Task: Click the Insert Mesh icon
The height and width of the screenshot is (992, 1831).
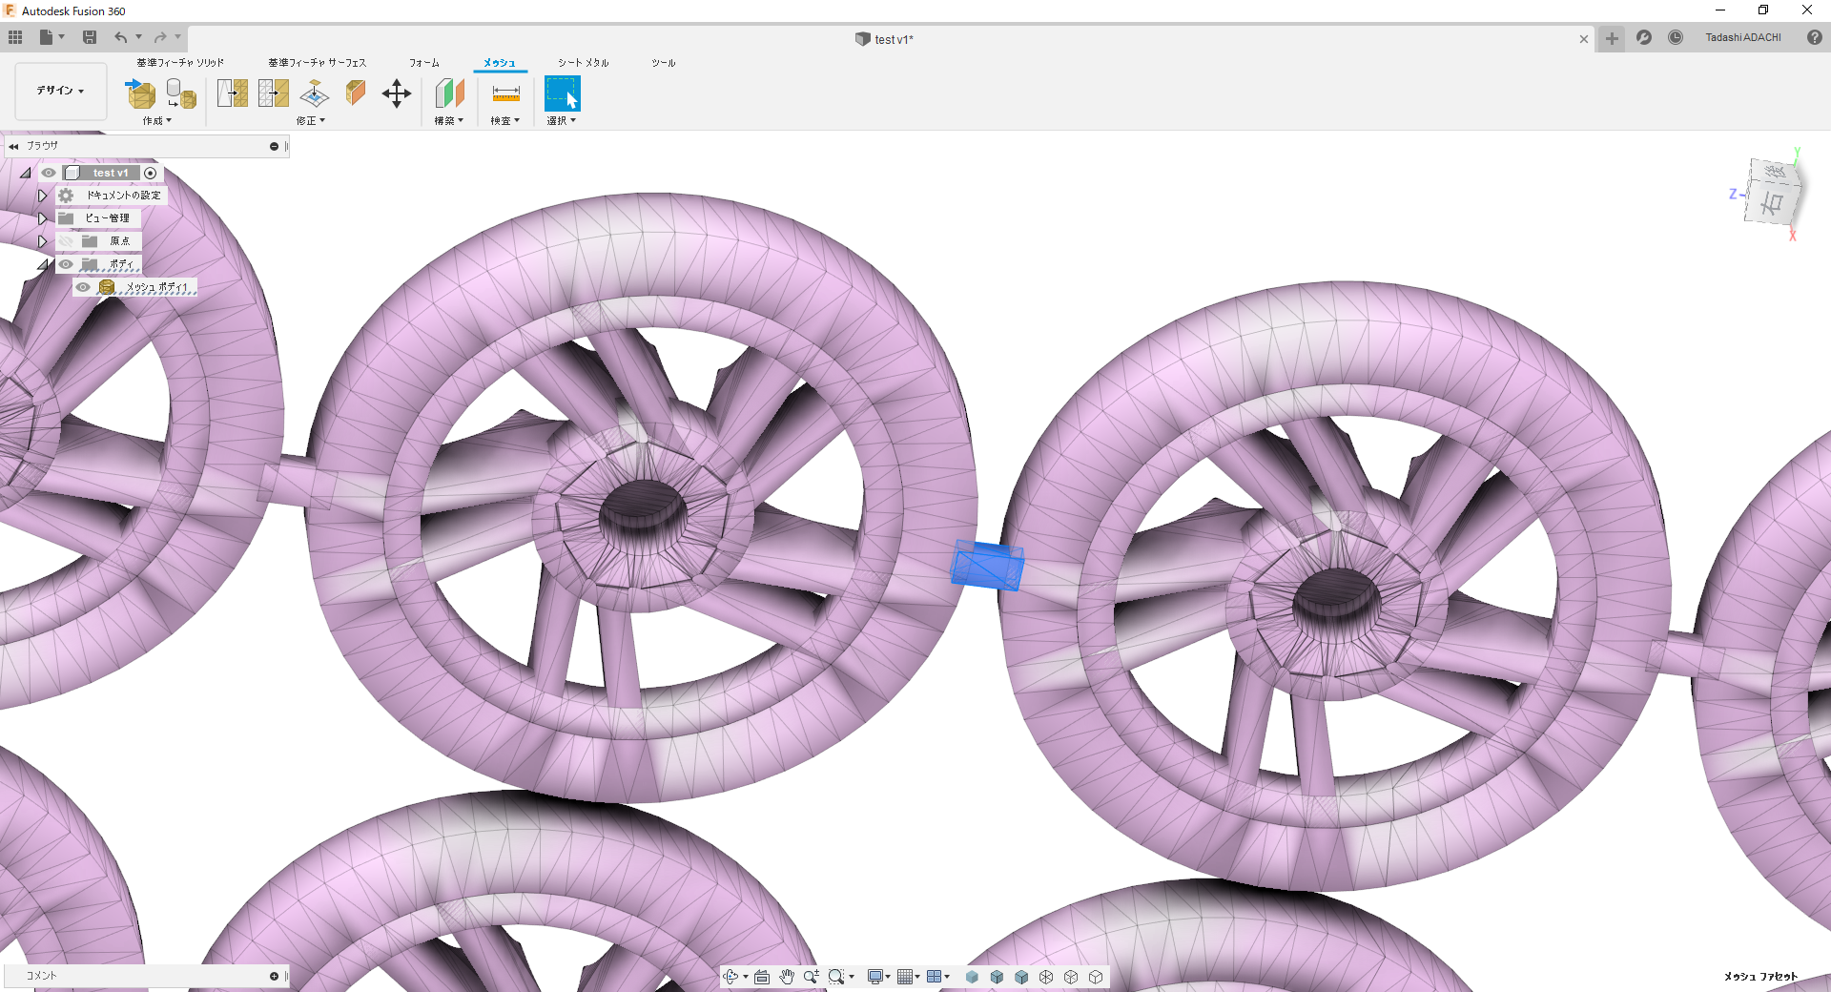Action: point(141,93)
